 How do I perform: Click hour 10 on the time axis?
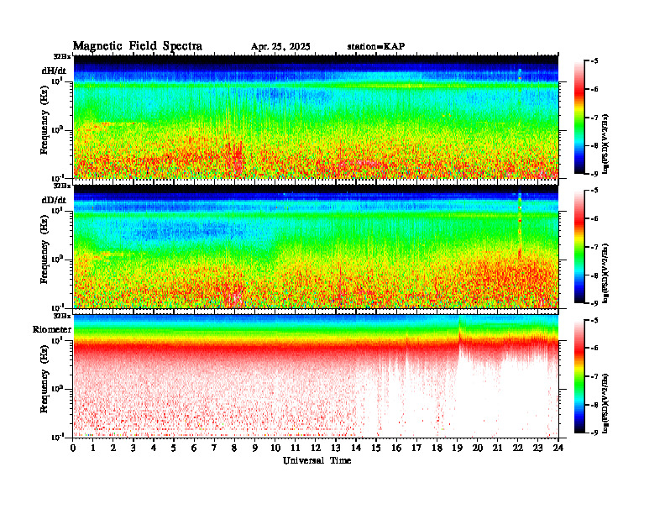point(275,448)
